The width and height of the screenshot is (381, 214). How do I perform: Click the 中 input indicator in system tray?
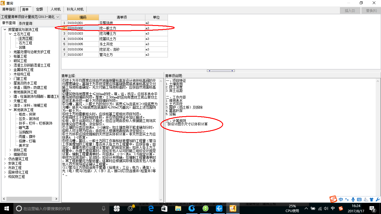(332, 208)
